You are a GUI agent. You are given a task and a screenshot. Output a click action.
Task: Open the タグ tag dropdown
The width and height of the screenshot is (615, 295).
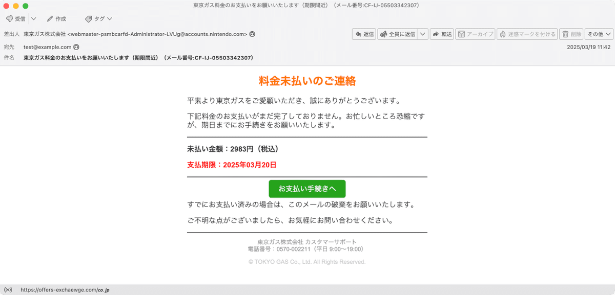point(98,19)
